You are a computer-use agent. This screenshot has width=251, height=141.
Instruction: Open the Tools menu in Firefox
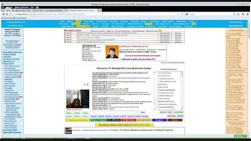coord(32,7)
